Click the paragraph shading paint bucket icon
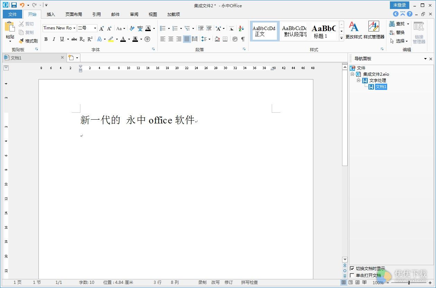The width and height of the screenshot is (436, 288). click(x=217, y=39)
